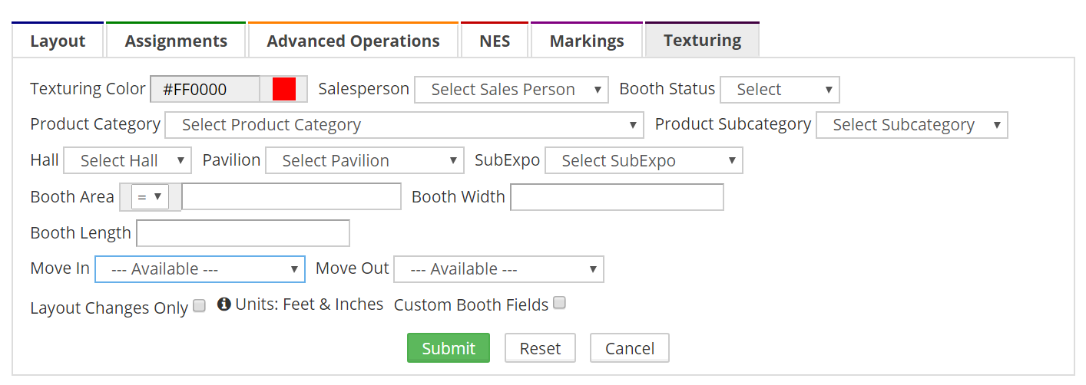This screenshot has height=385, width=1086.
Task: Enable Layout Changes Only checkbox
Action: coord(199,306)
